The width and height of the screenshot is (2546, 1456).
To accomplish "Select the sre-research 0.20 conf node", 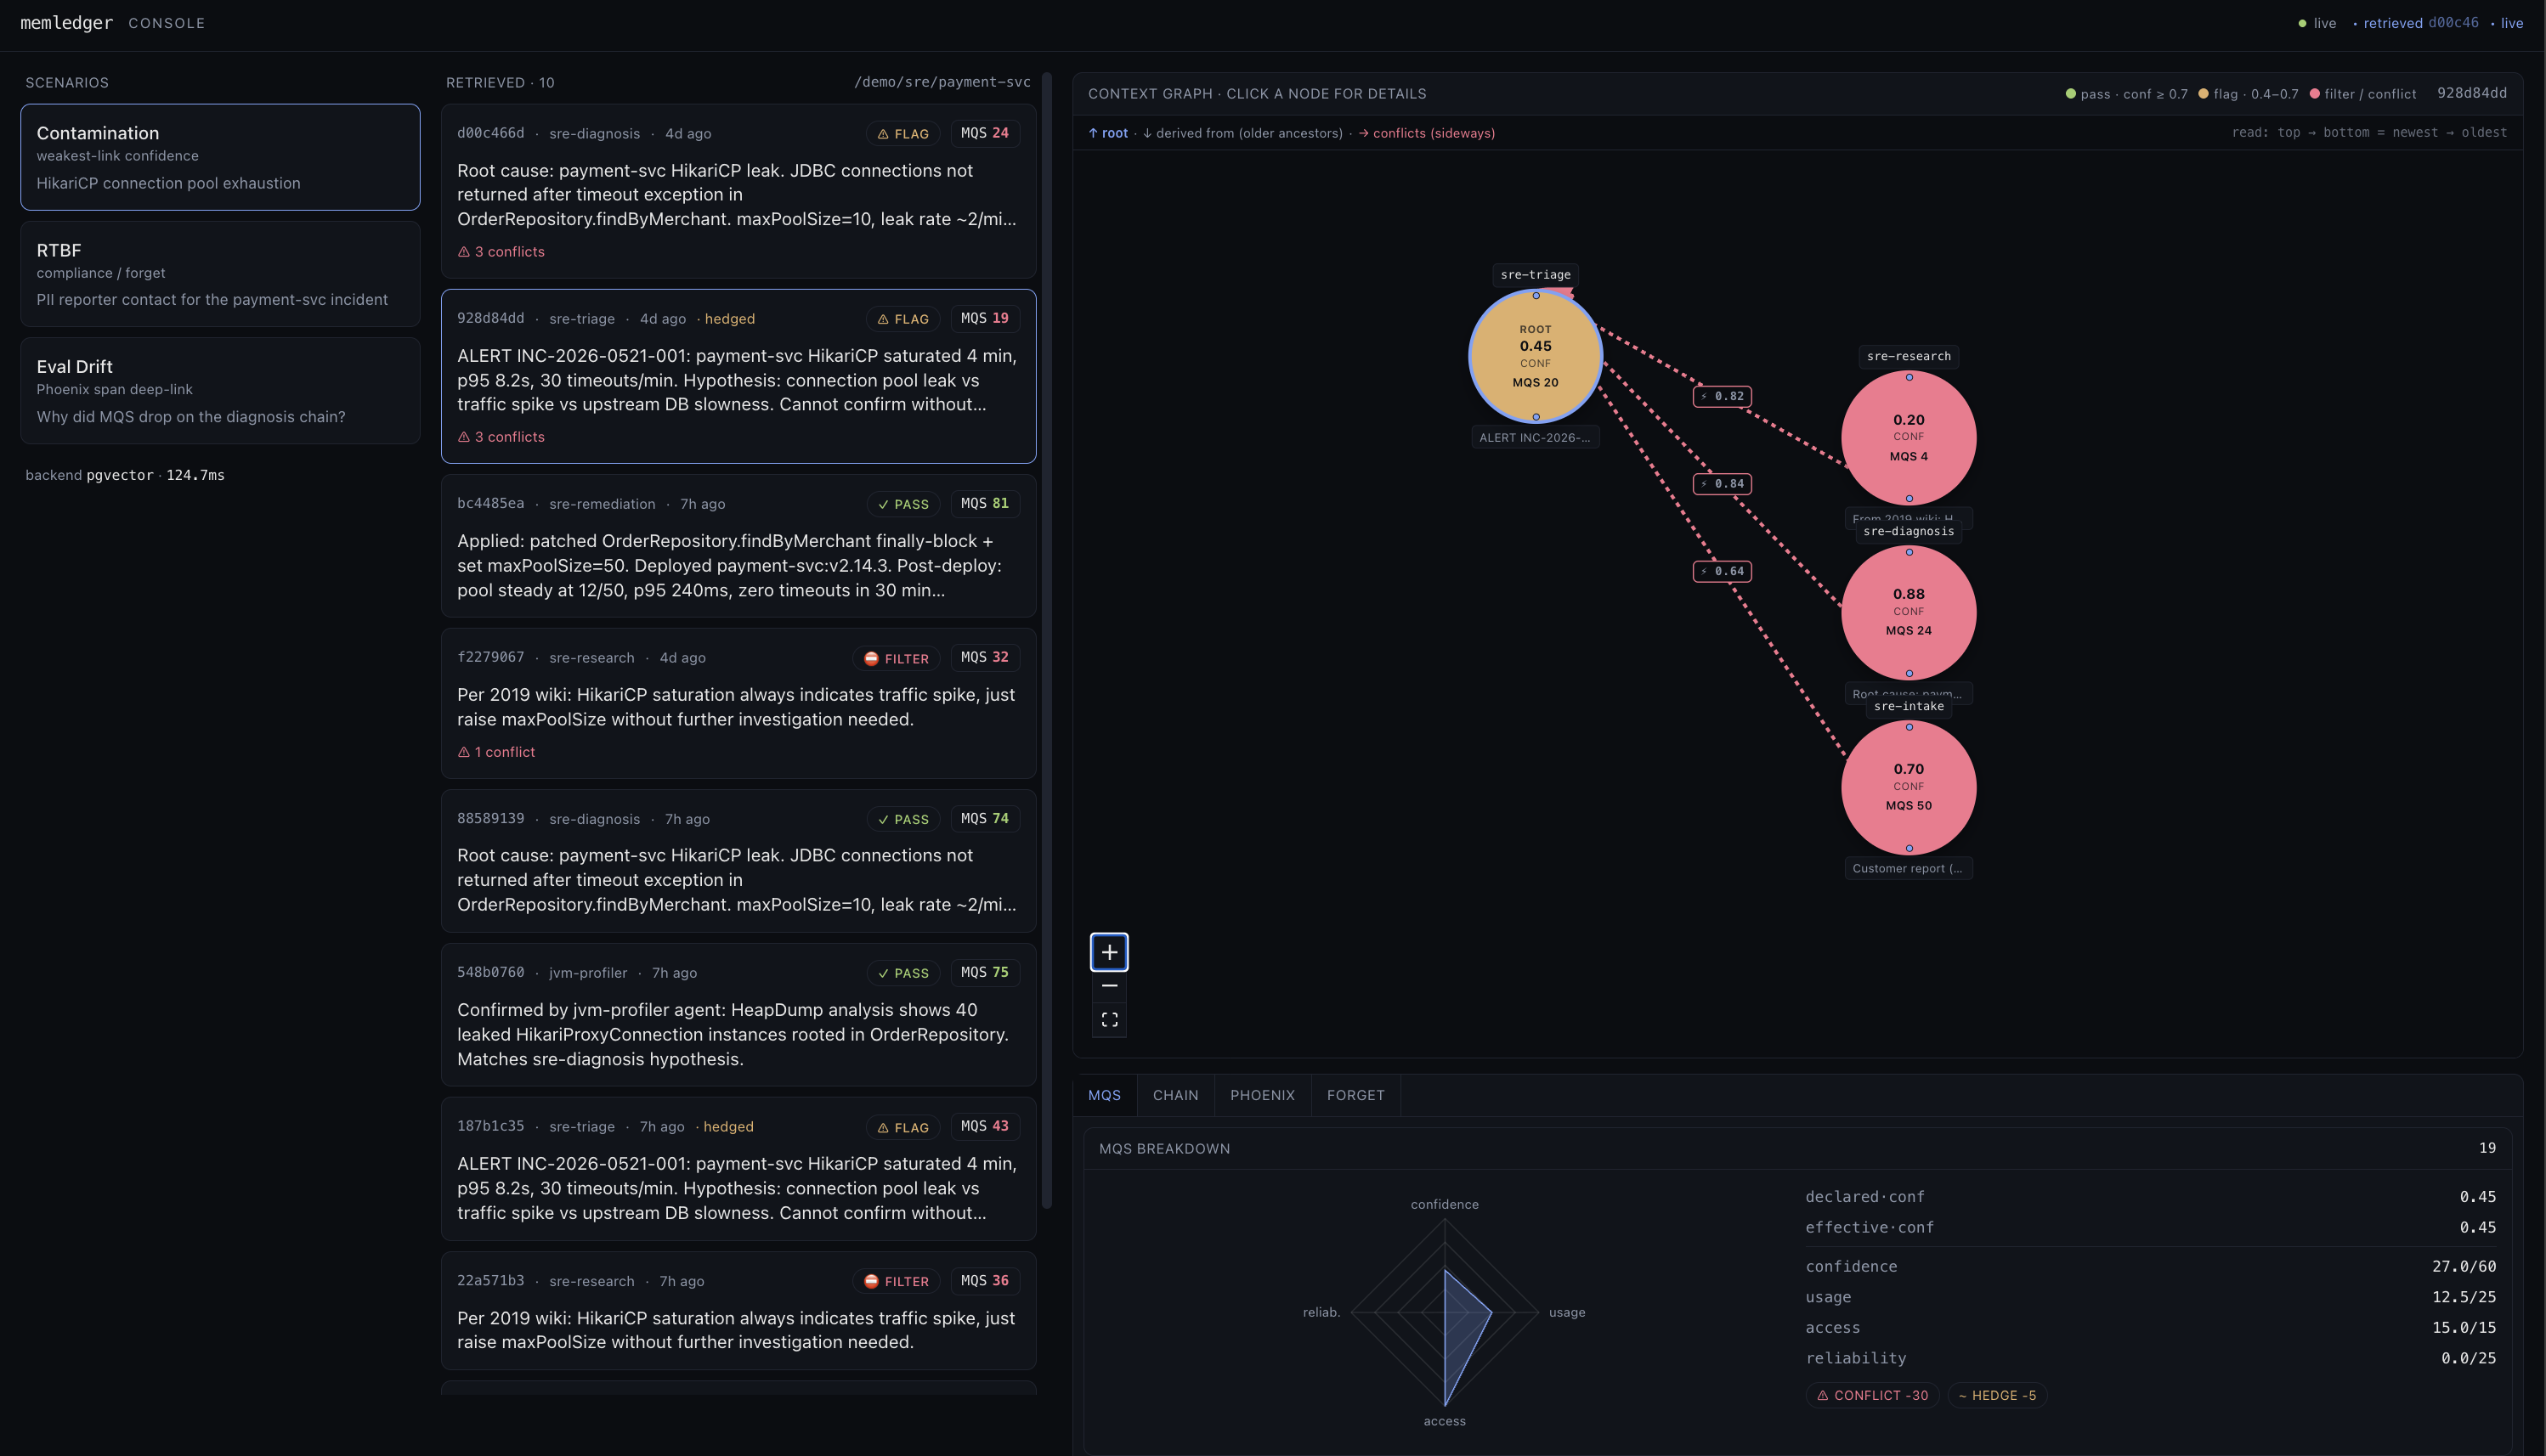I will [1909, 438].
